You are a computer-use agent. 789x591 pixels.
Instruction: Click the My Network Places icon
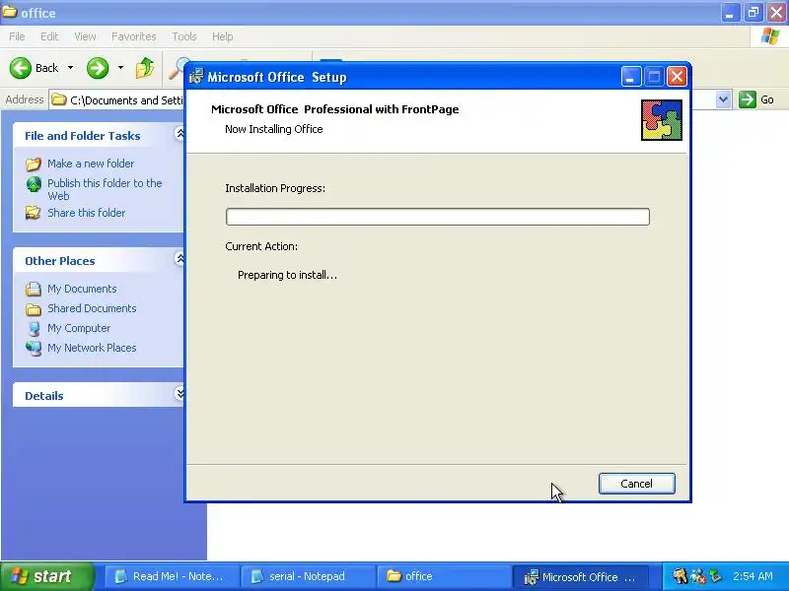[x=34, y=348]
